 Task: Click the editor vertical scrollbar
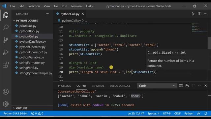tap(209, 43)
